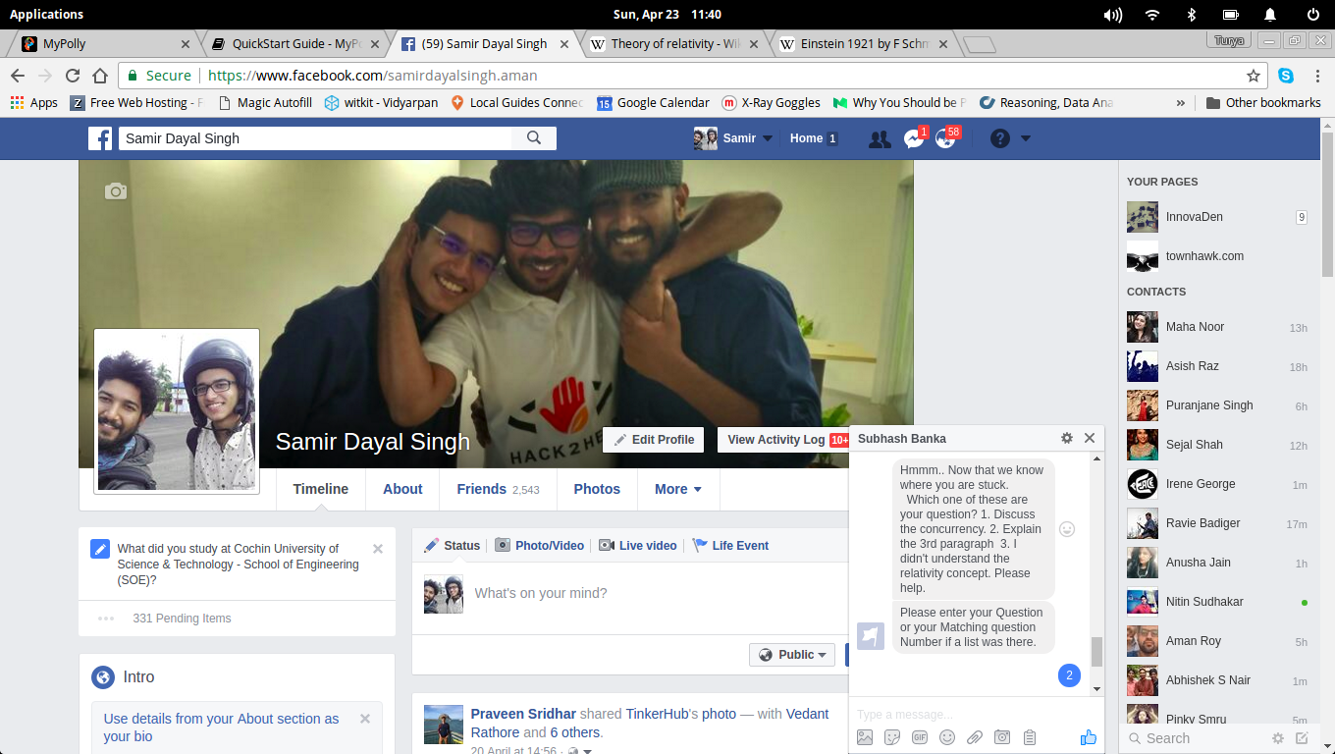Click the GIF icon in chat
This screenshot has width=1335, height=754.
click(x=920, y=737)
